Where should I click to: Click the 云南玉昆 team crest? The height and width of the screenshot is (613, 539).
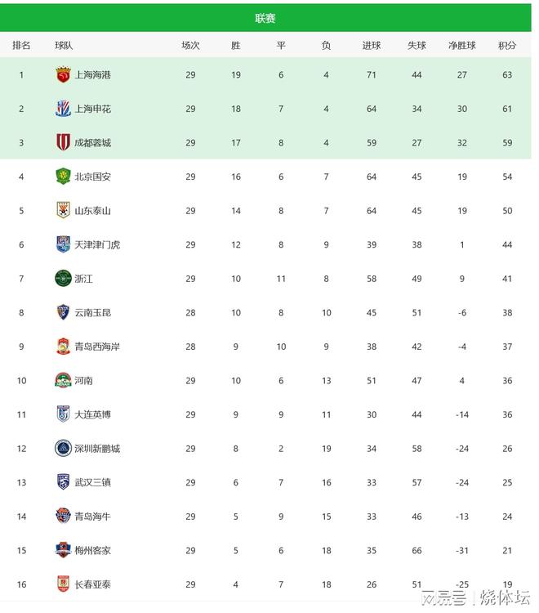pos(63,312)
